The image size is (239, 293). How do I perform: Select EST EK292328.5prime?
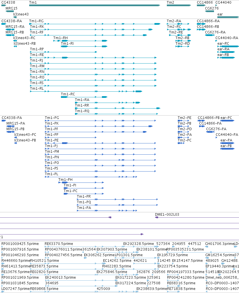[x=138, y=244]
